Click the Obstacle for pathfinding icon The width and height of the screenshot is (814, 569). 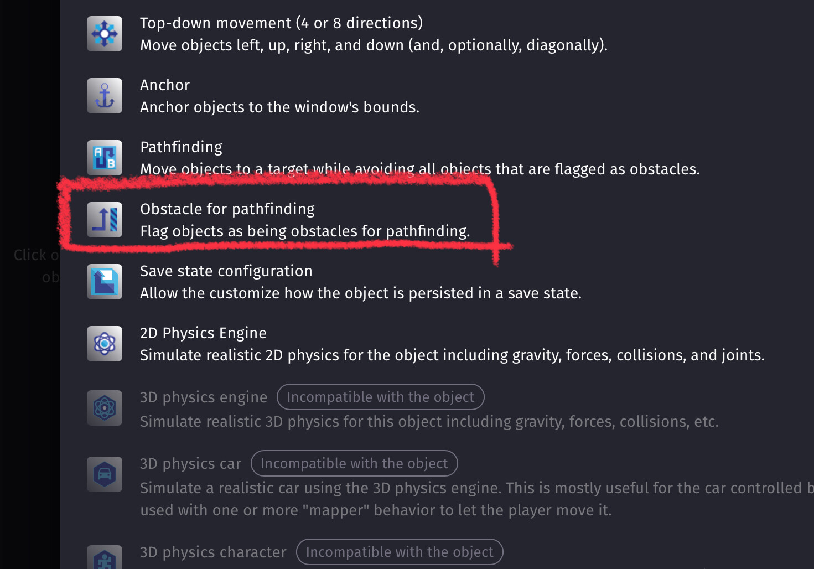105,220
